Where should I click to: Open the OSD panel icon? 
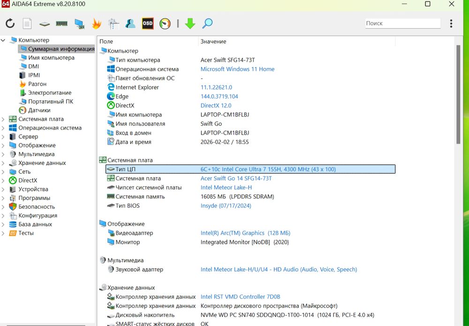pyautogui.click(x=147, y=23)
